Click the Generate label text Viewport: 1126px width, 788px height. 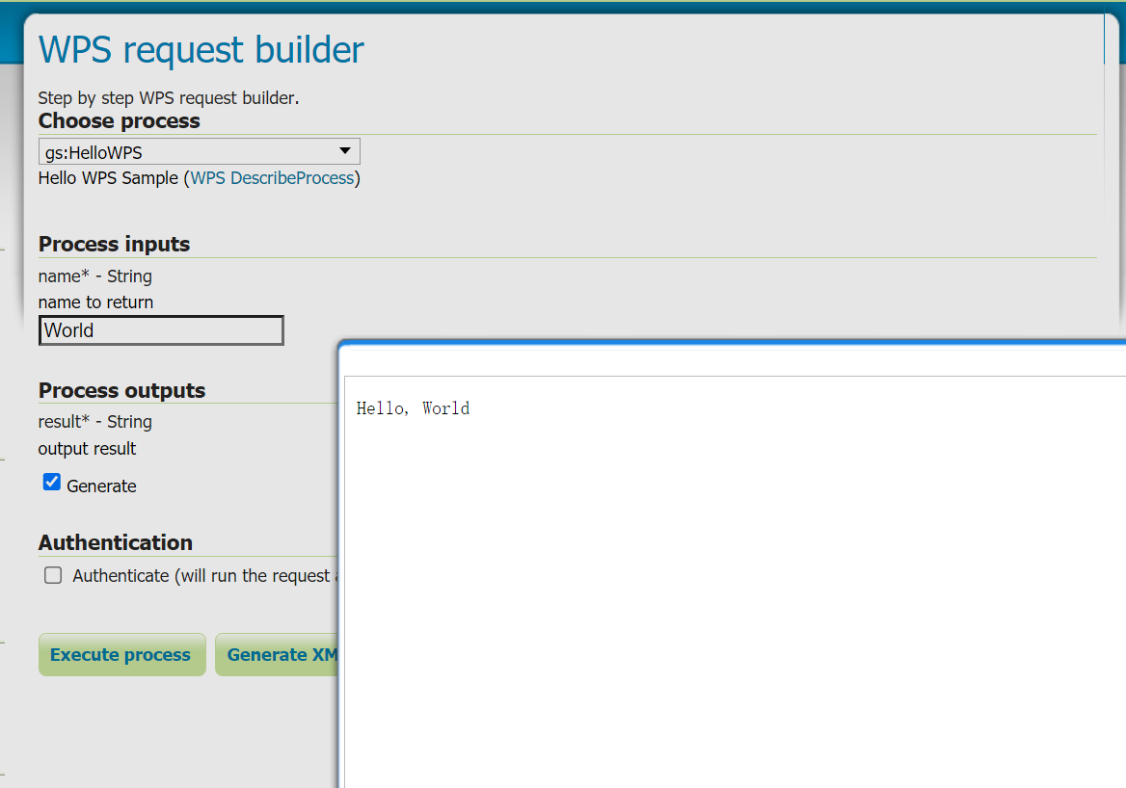(x=101, y=486)
